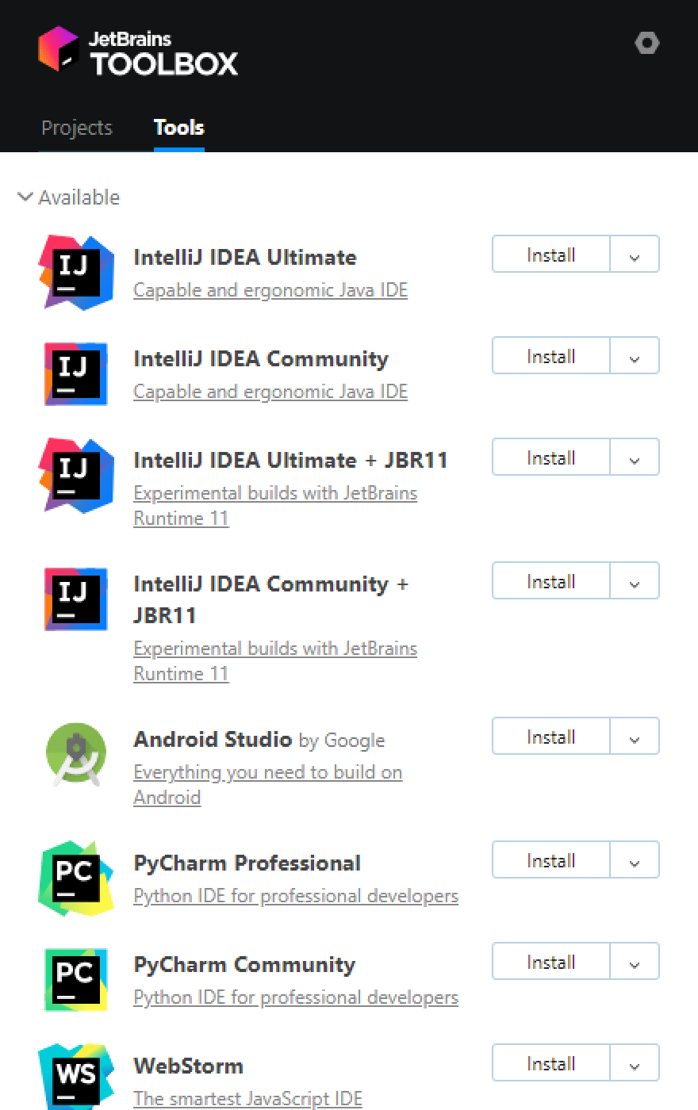Install PyCharm Professional

click(551, 860)
